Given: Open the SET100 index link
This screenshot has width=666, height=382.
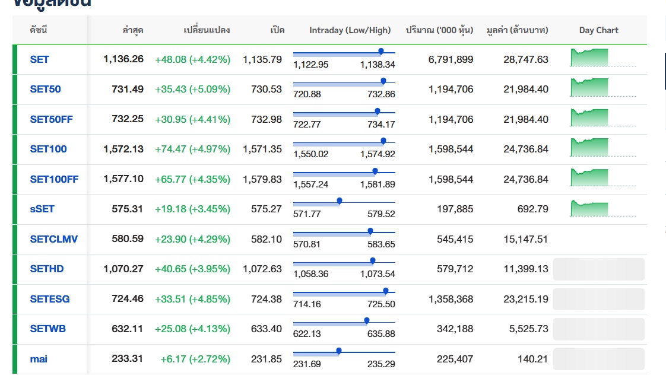Looking at the screenshot, I should click(49, 149).
